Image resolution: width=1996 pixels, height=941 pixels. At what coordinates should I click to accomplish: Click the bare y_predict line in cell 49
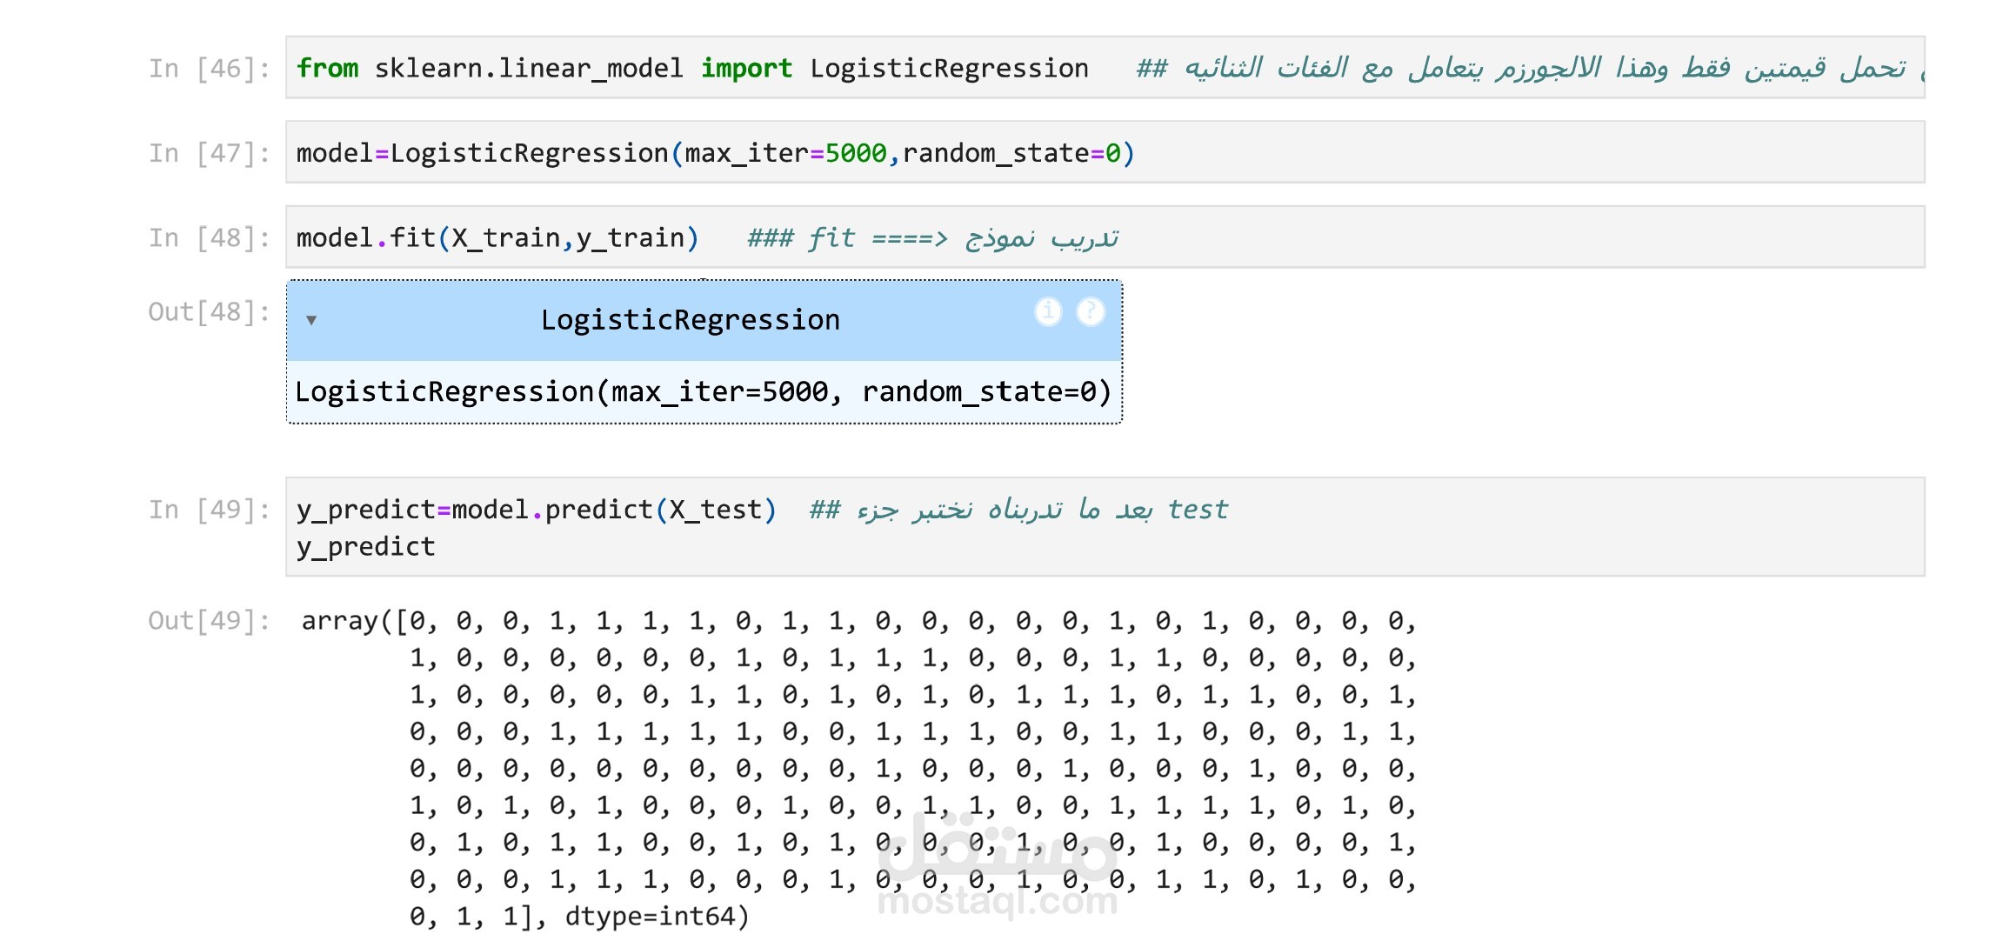coord(365,547)
